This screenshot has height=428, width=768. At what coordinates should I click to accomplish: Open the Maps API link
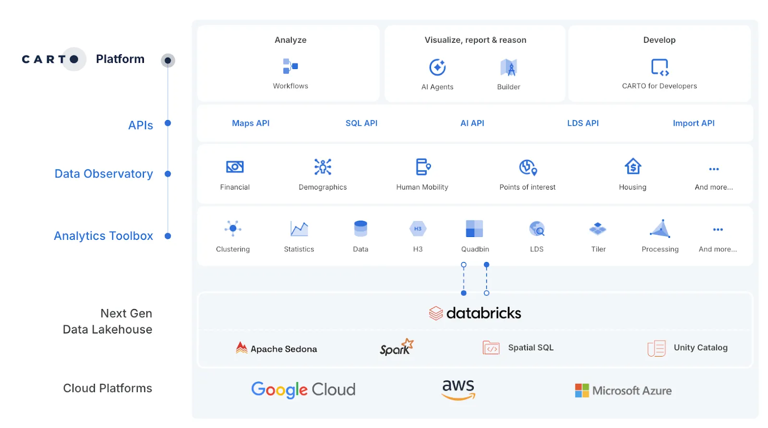[x=251, y=123]
